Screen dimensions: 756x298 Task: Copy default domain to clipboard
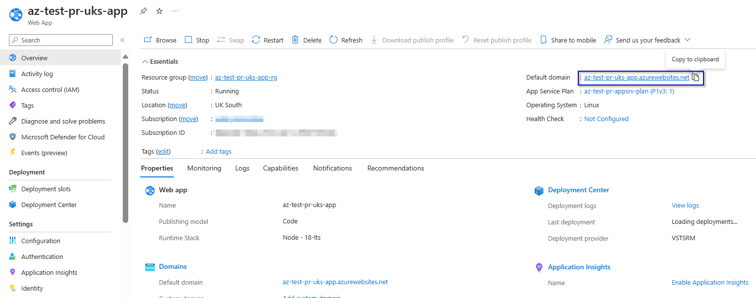point(696,77)
